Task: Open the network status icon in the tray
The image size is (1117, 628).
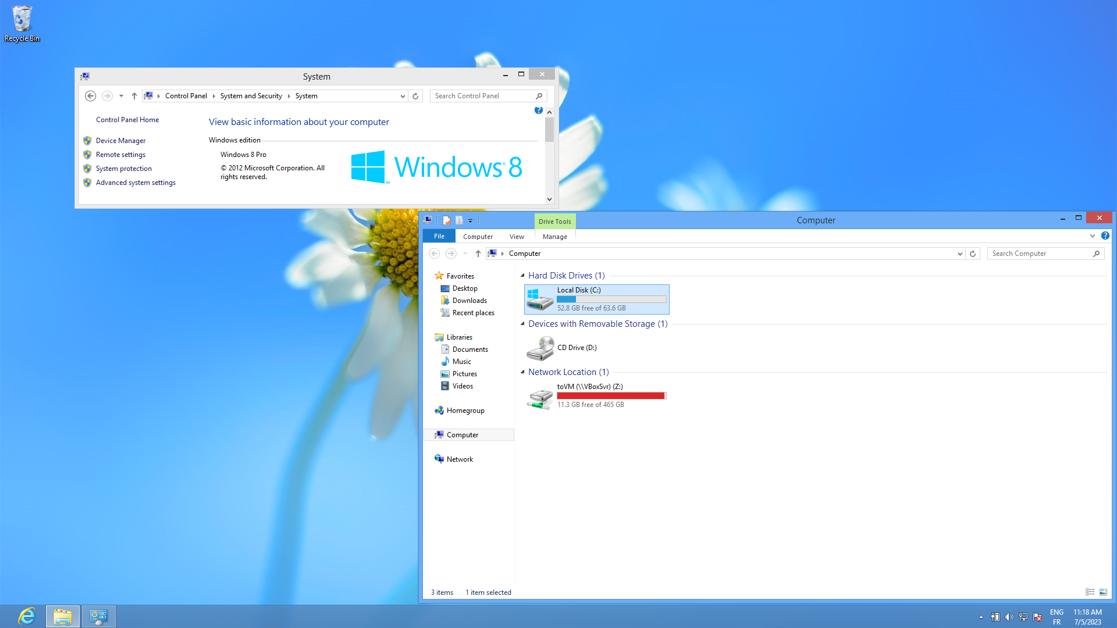Action: (1023, 617)
